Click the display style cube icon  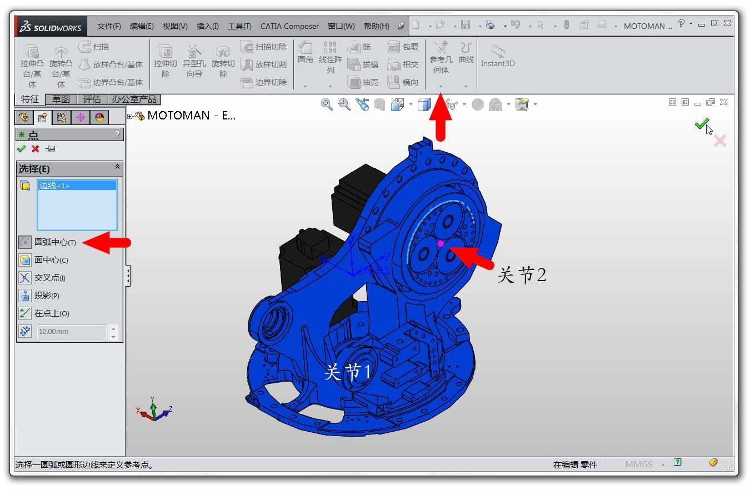[x=424, y=104]
